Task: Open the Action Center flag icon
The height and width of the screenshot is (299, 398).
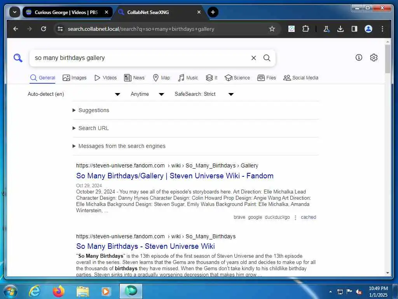Action: pyautogui.click(x=349, y=291)
